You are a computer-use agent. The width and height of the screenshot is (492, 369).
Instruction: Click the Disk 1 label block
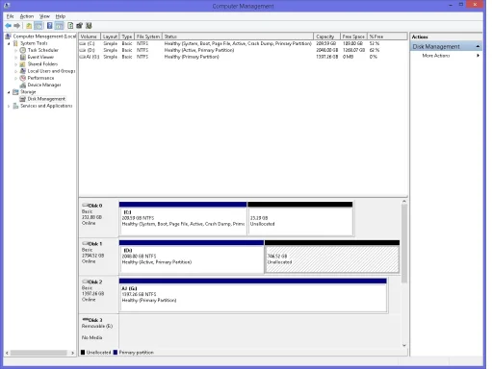pyautogui.click(x=99, y=257)
